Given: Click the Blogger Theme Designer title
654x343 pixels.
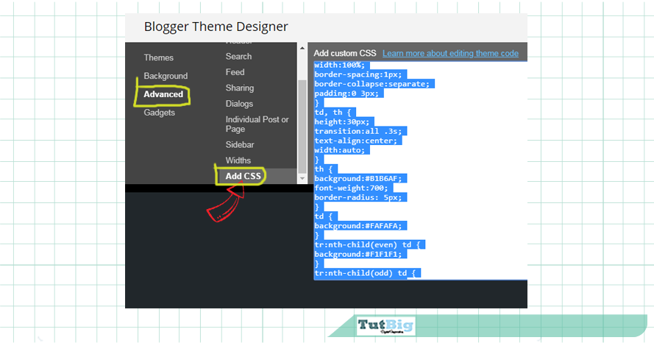Looking at the screenshot, I should (216, 26).
